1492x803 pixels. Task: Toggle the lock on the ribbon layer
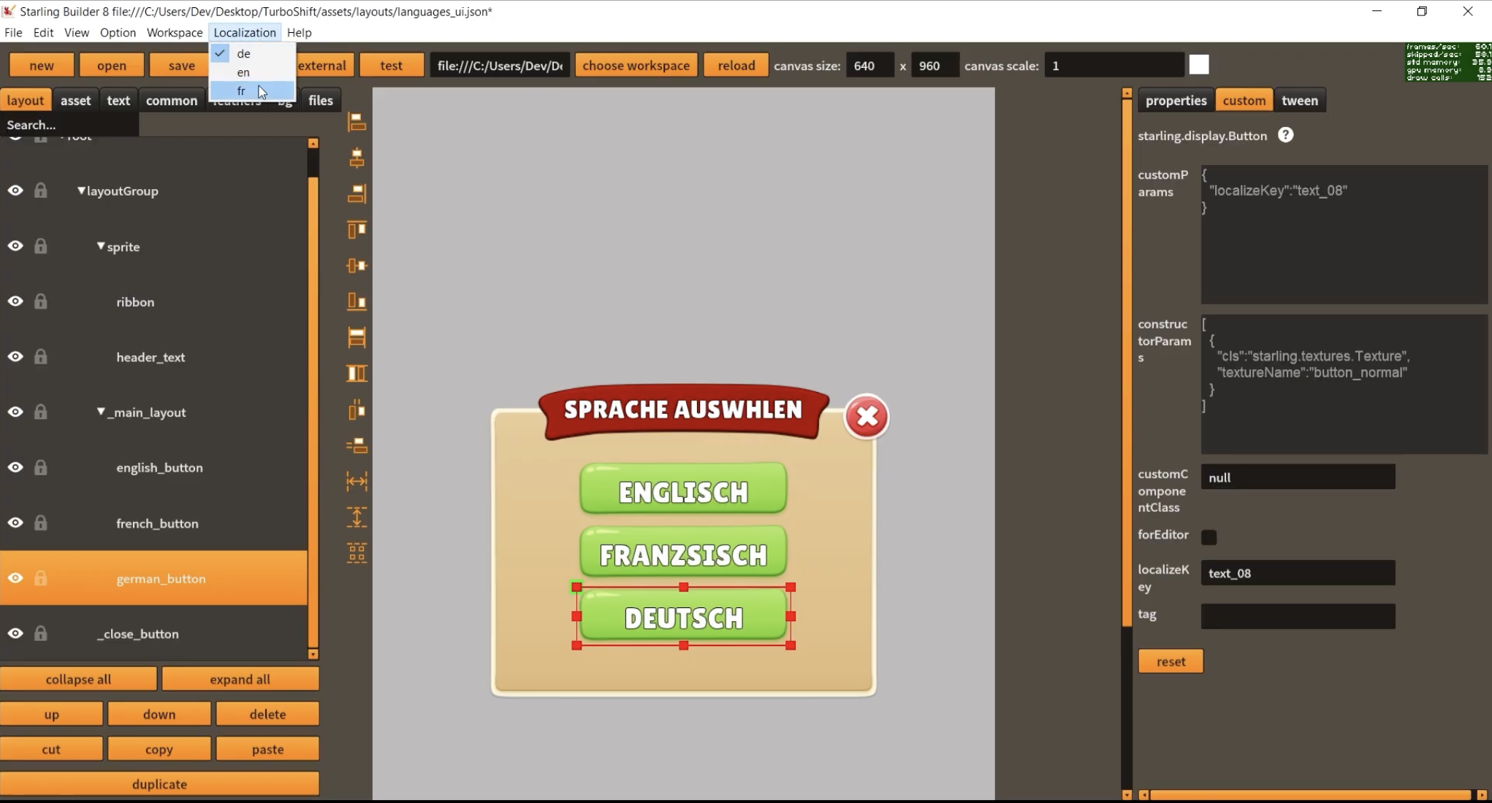pos(41,301)
